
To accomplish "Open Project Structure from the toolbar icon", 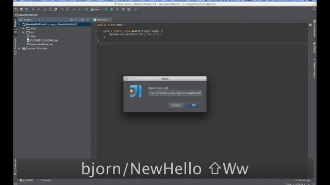I will (129, 9).
